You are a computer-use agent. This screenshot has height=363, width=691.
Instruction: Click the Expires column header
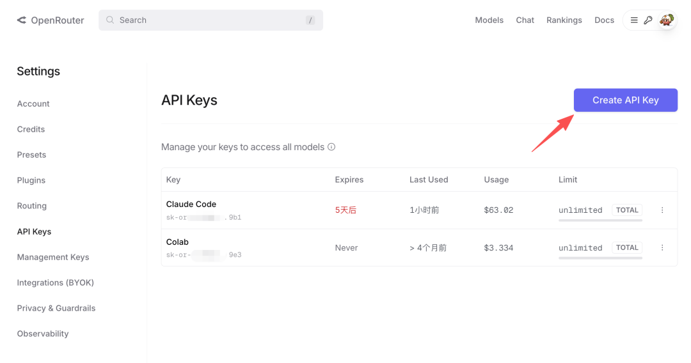[349, 180]
